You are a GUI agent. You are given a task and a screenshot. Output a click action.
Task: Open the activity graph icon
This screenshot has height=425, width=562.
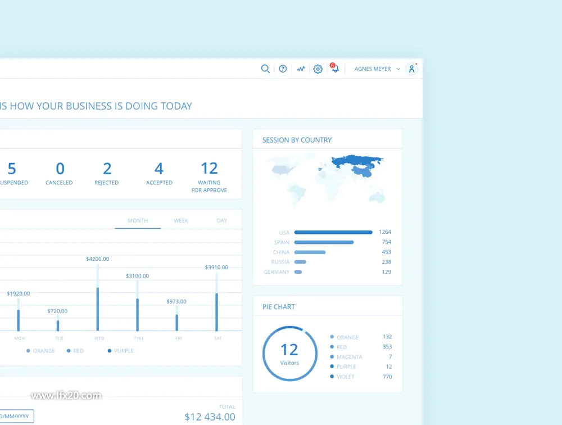[301, 69]
